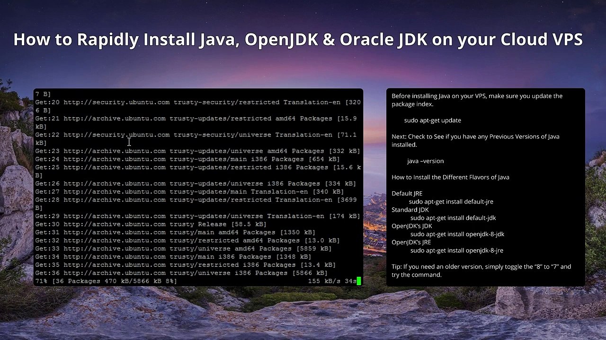
Task: Click the 'Standard JDK' label
Action: [410, 210]
